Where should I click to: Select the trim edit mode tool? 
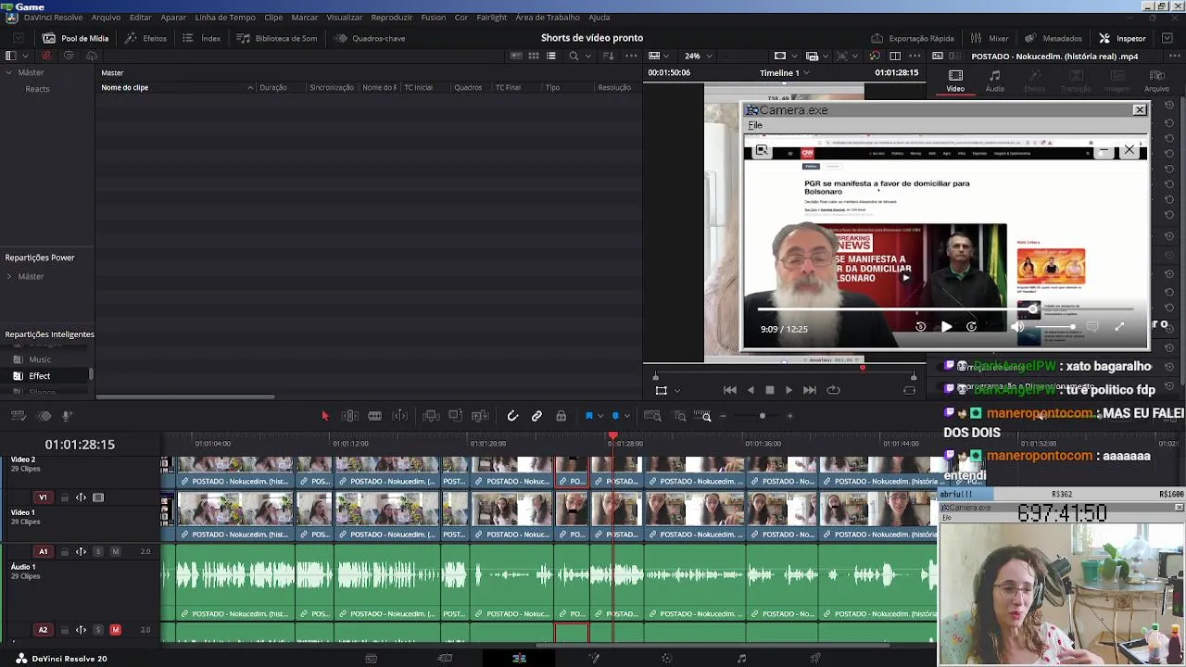349,416
